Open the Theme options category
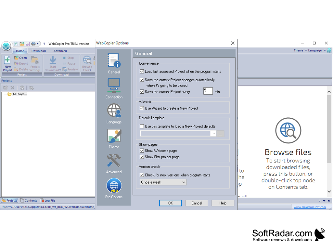 point(114,138)
